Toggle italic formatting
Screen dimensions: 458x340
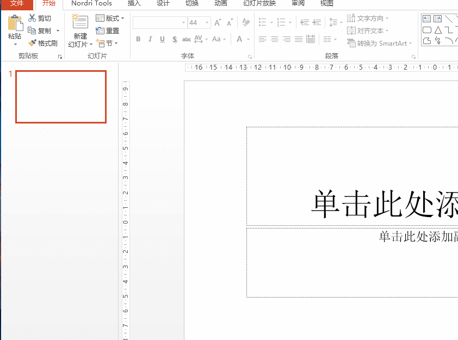click(150, 39)
